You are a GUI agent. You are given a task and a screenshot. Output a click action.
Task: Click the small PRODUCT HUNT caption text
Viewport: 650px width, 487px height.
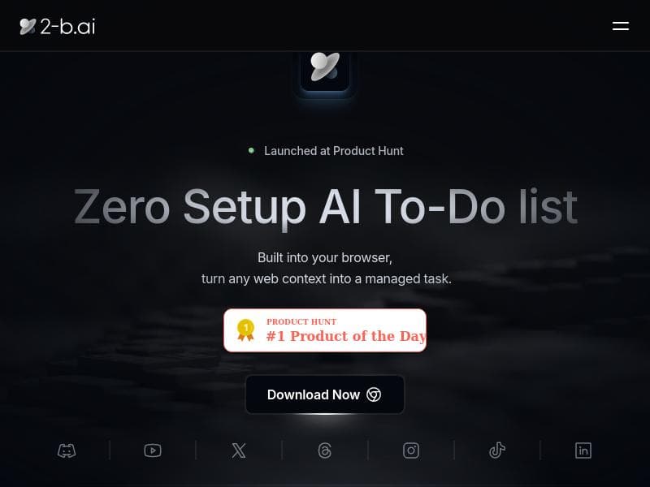coord(301,321)
